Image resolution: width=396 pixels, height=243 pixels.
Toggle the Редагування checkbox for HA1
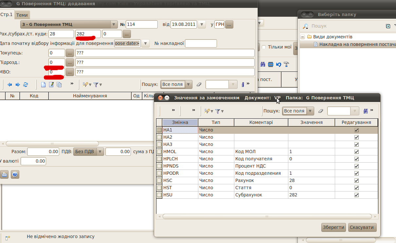click(356, 130)
